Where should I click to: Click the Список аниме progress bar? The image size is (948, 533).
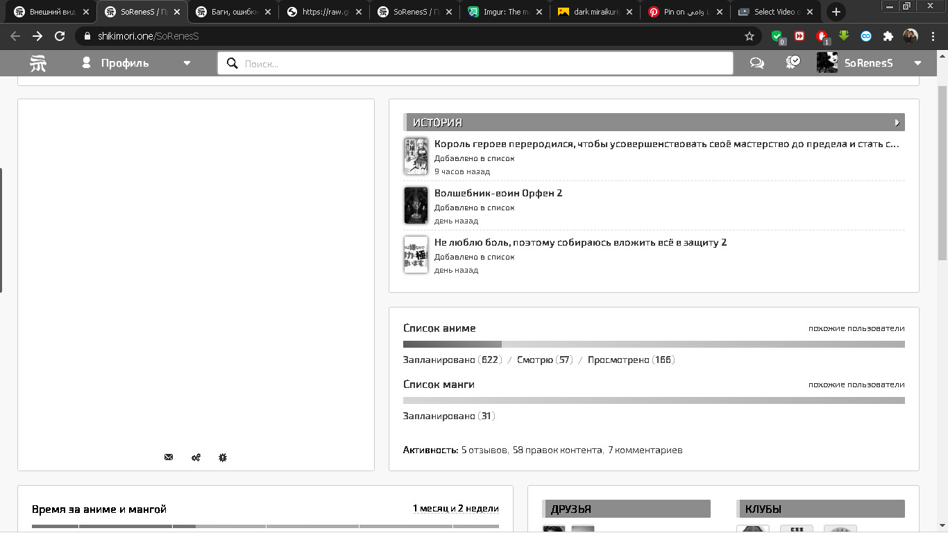point(653,344)
